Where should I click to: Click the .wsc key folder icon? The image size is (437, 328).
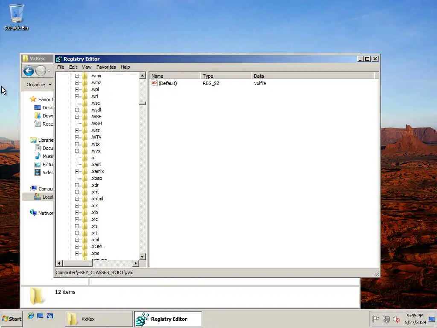tap(85, 103)
